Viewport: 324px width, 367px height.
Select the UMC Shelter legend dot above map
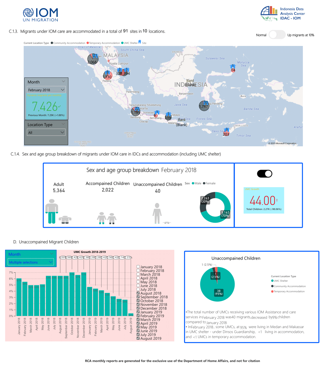coord(122,43)
